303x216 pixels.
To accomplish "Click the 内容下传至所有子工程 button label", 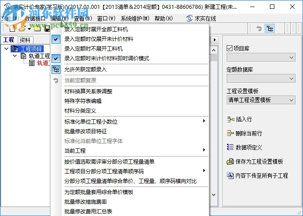I will coord(262,176).
